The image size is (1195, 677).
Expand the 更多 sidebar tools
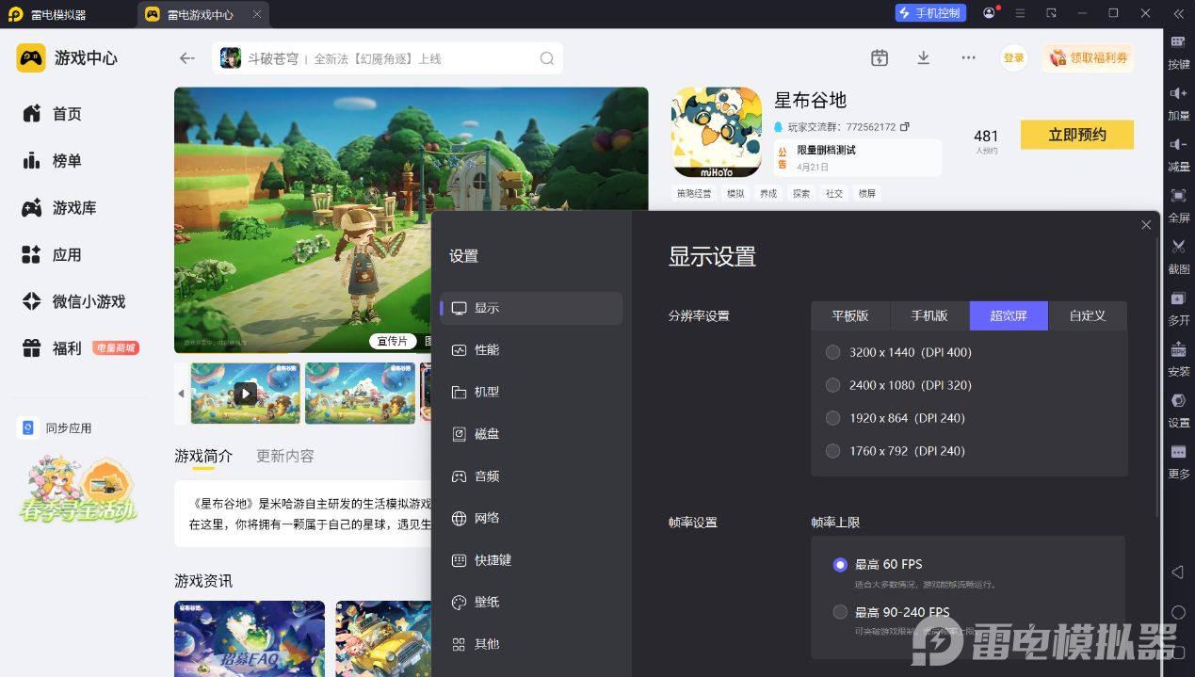point(1178,454)
